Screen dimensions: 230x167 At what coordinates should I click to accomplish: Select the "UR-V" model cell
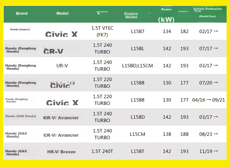click(62, 66)
